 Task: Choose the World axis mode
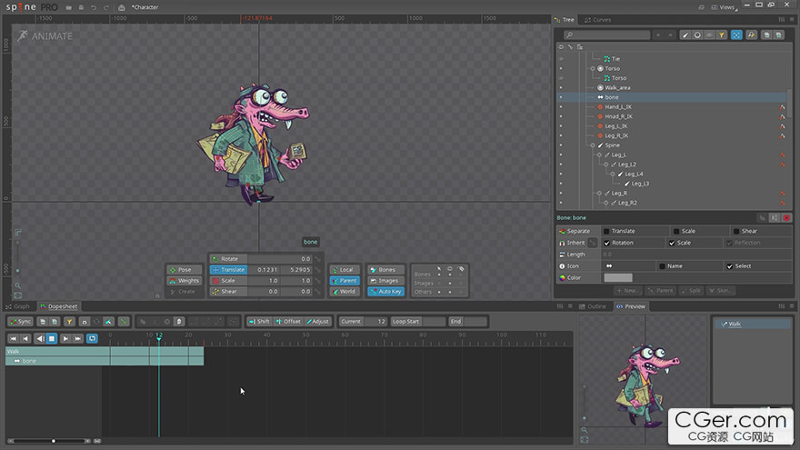[x=345, y=291]
